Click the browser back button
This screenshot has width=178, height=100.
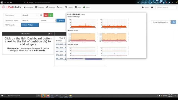(x=2, y=2)
